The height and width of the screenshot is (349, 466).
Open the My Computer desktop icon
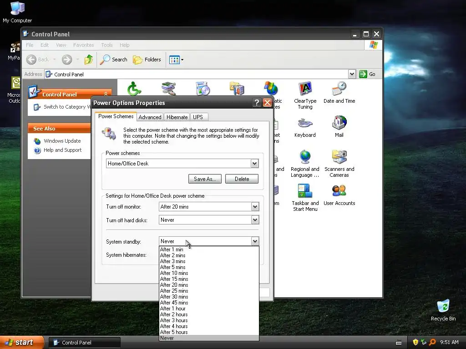tap(17, 12)
